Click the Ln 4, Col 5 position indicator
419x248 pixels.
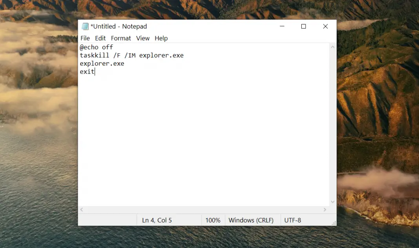[x=157, y=220]
